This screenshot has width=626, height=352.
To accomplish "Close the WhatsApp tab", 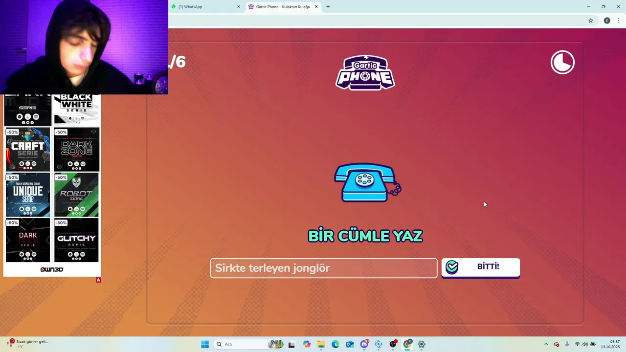I will [x=239, y=7].
